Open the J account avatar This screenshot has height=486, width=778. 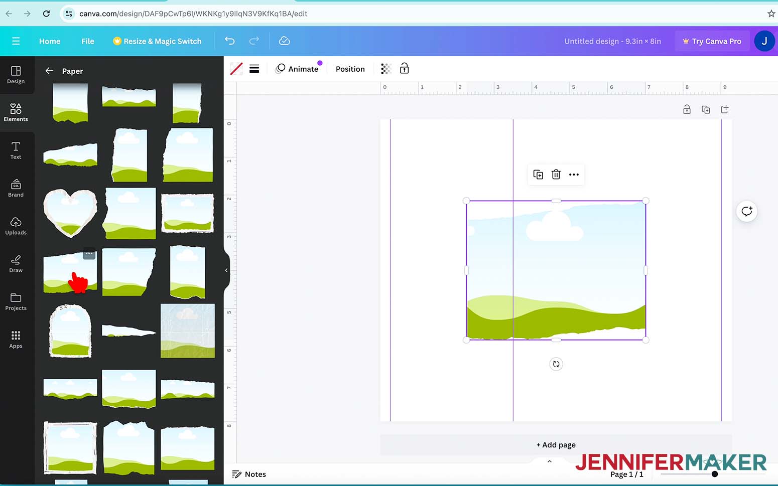(x=764, y=41)
